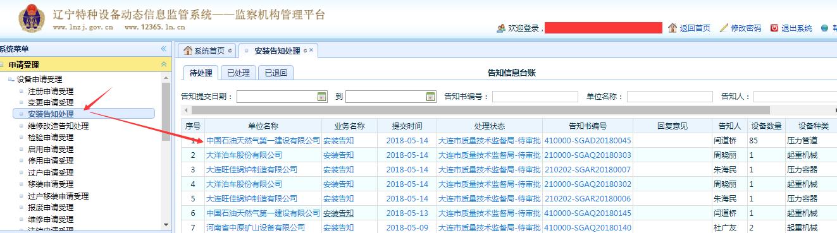The image size is (837, 233).
Task: Open the calendar picker for end date
Action: 431,97
